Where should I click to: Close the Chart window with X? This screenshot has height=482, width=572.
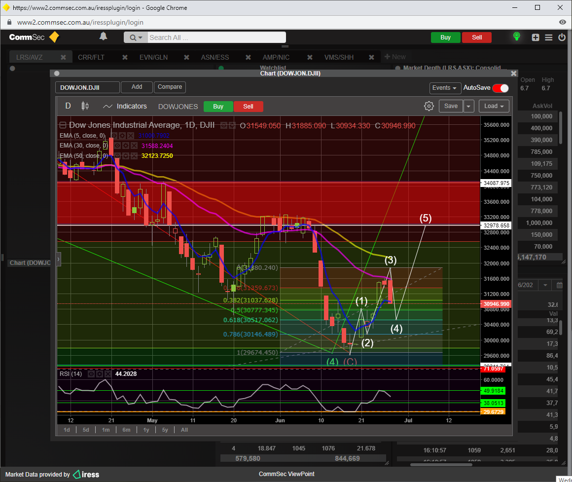[513, 74]
